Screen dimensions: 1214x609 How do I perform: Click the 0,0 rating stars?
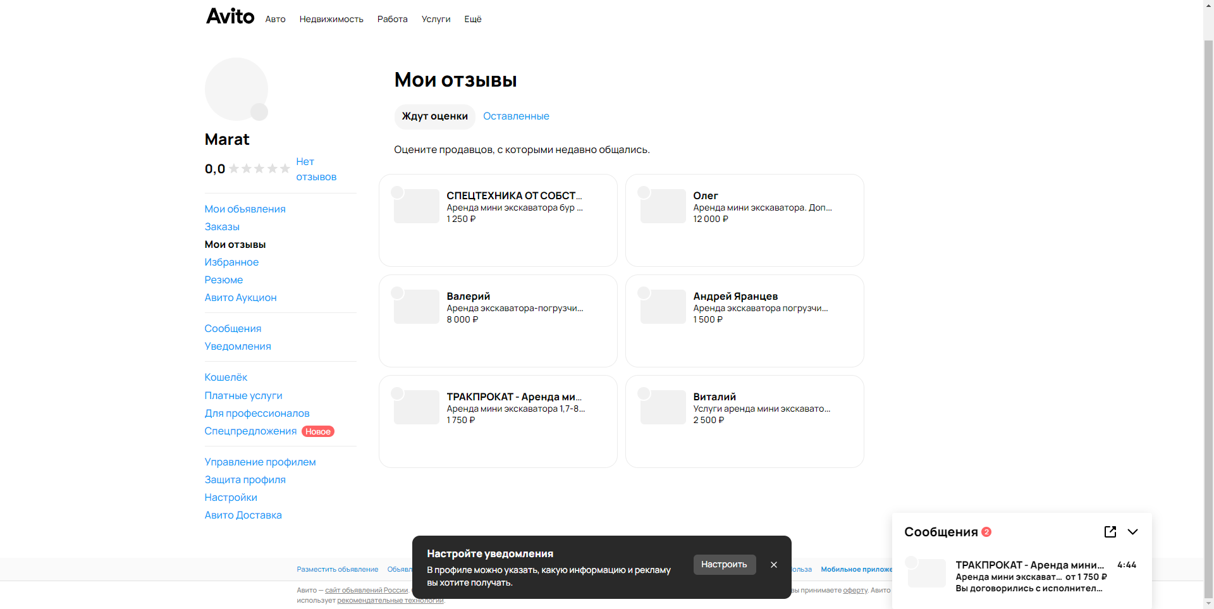(x=259, y=169)
